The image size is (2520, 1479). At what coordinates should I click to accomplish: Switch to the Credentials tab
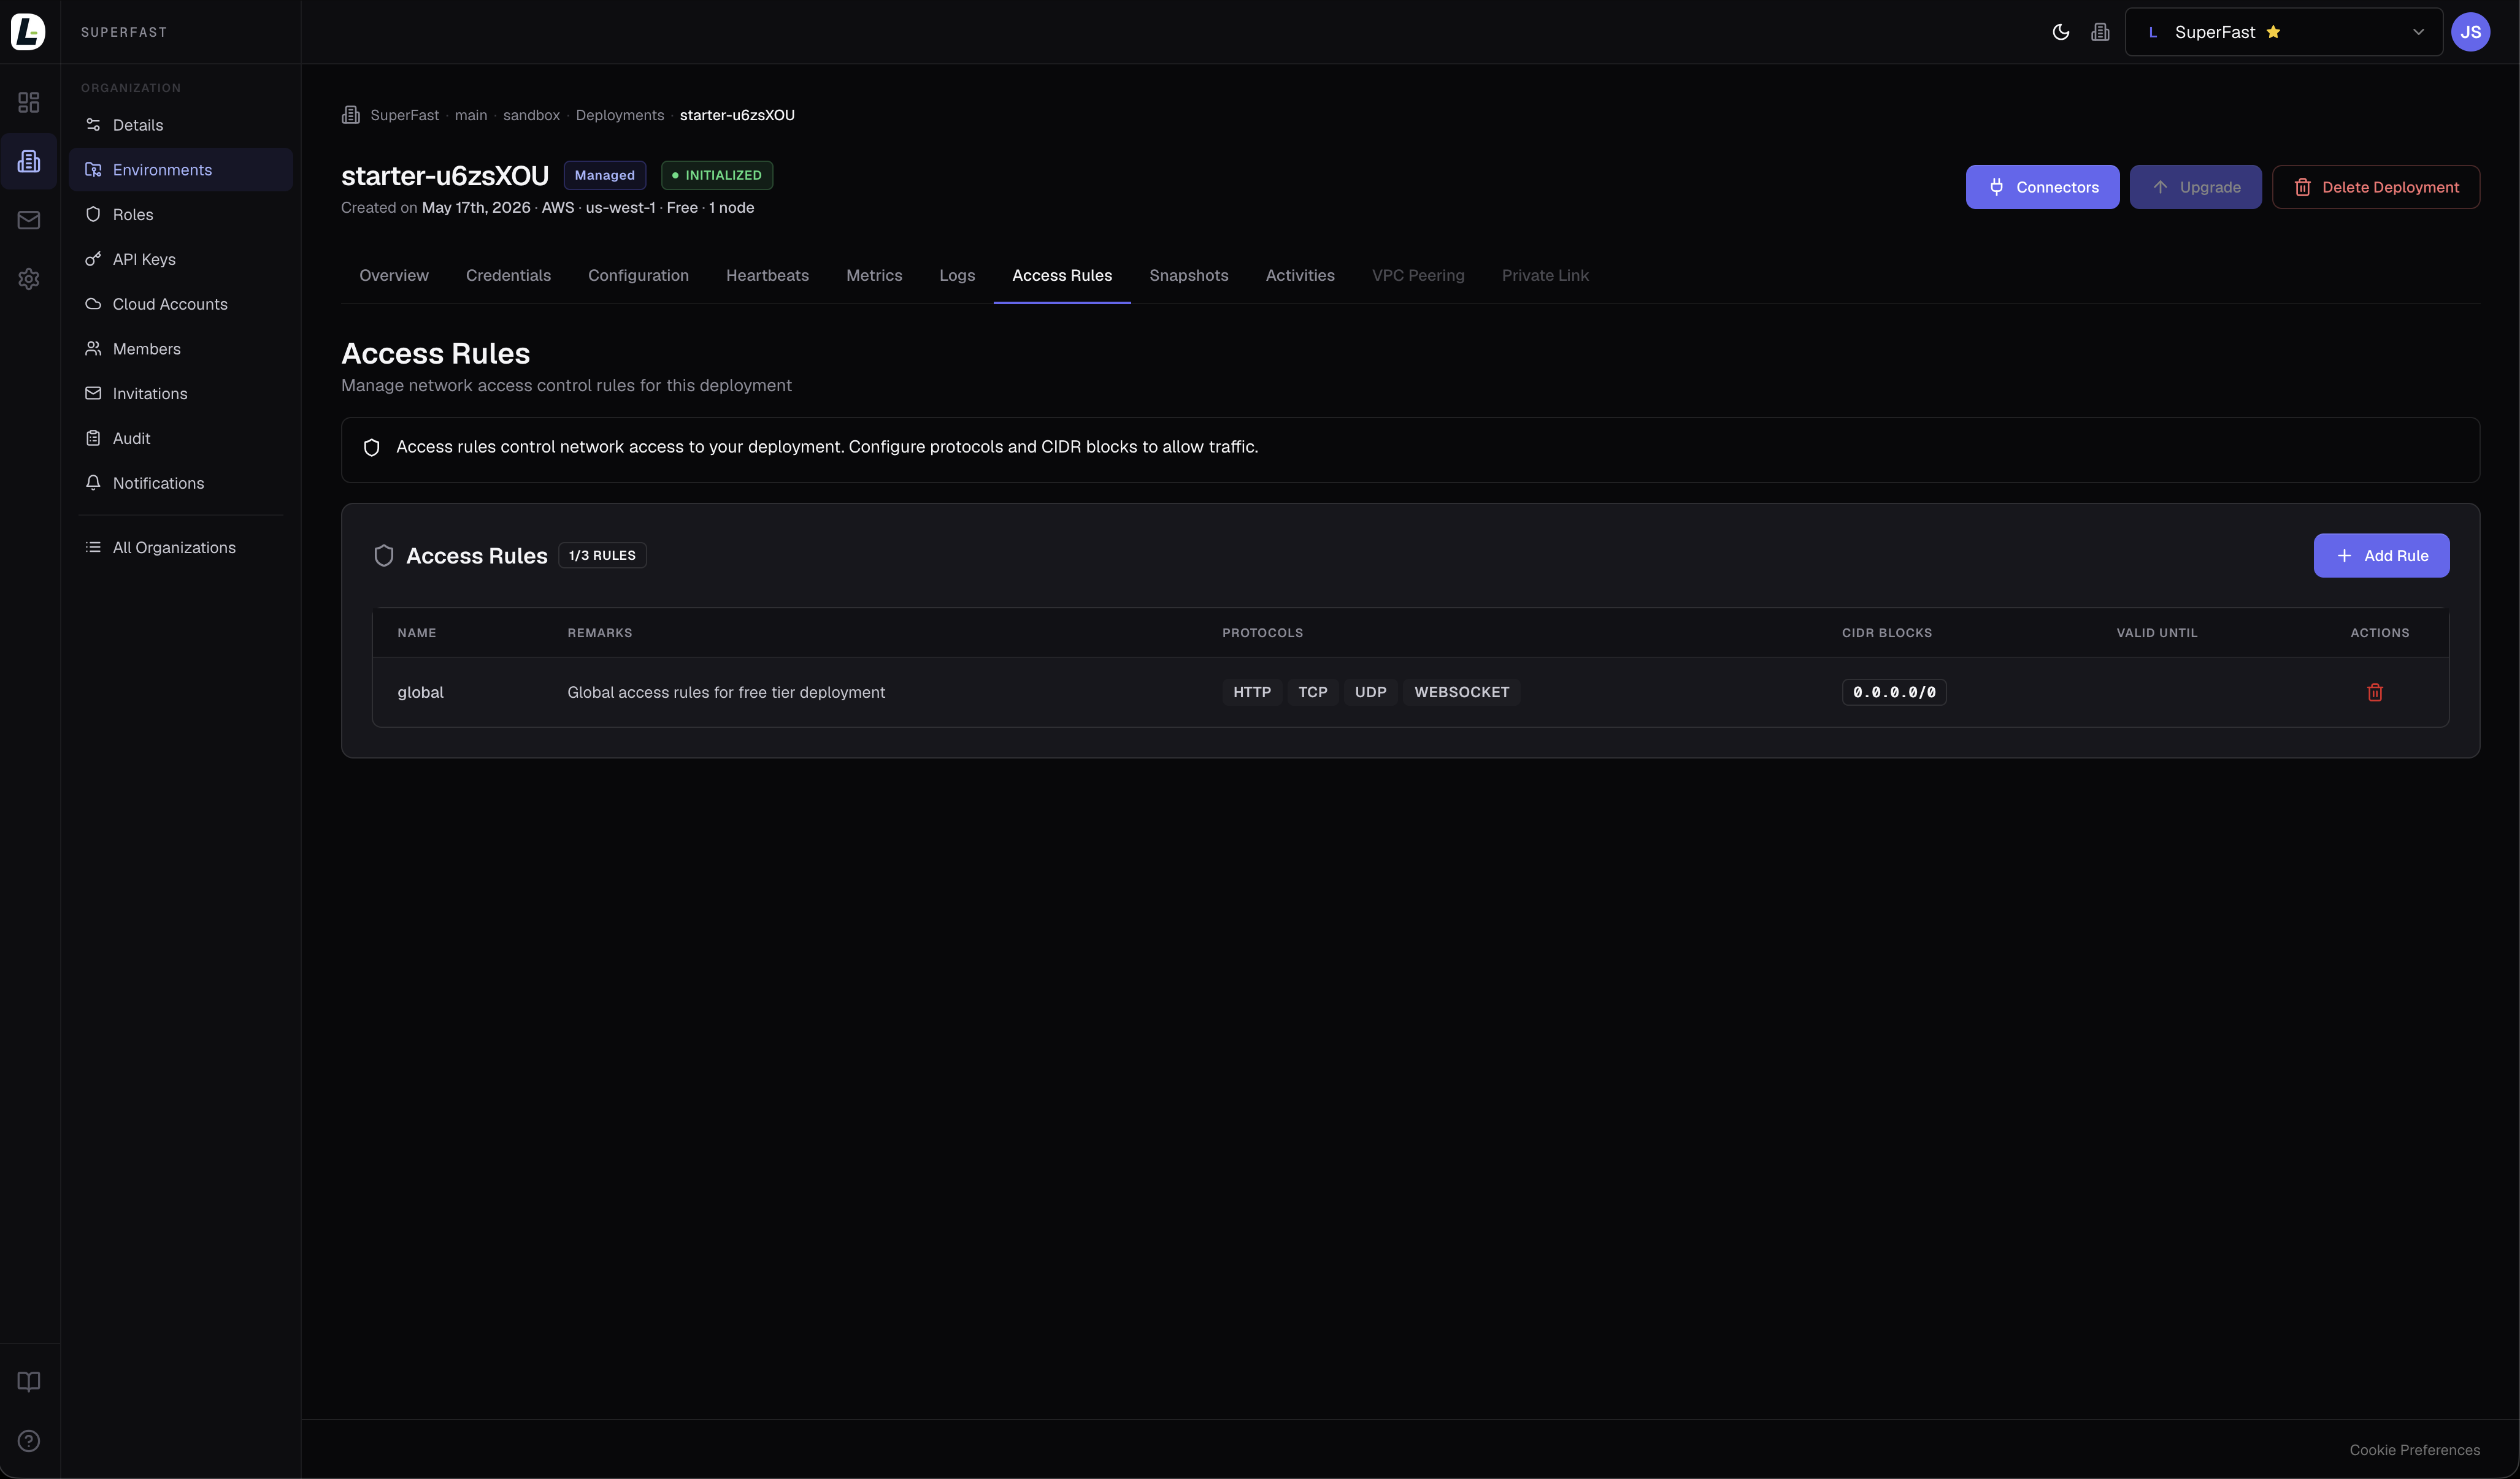tap(508, 275)
